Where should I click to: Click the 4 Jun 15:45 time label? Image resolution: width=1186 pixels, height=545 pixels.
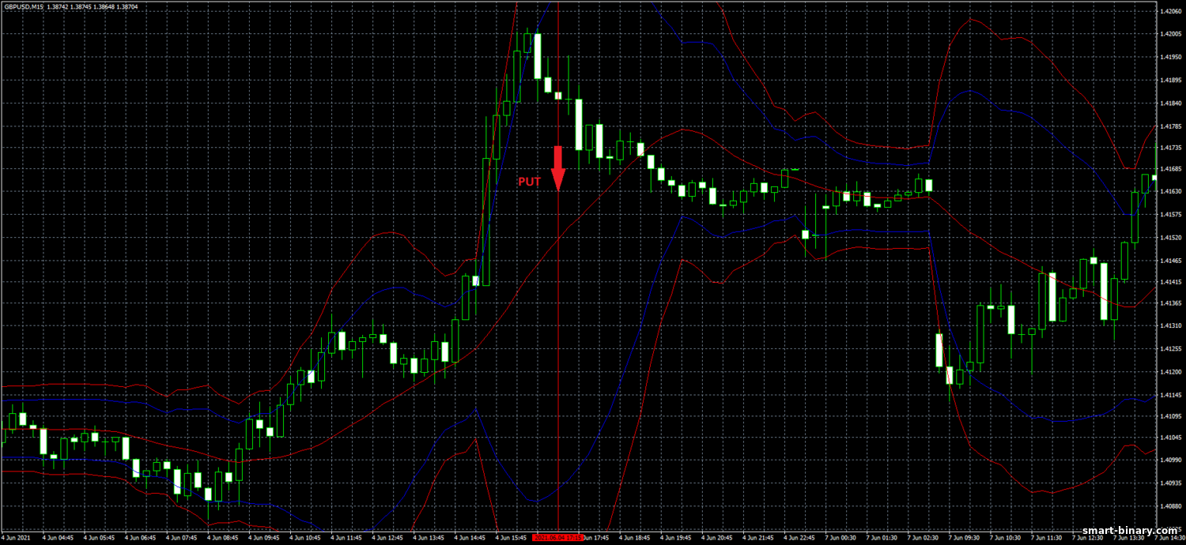click(512, 537)
